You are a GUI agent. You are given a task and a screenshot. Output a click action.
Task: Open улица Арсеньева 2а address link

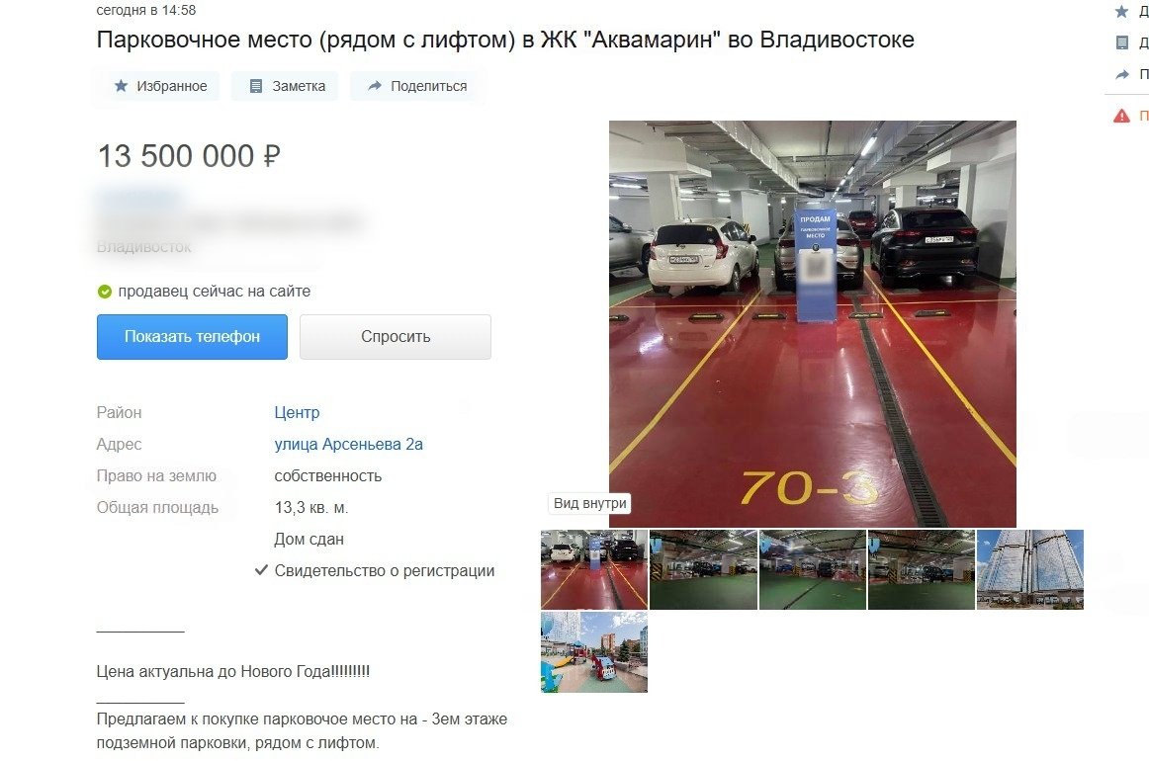click(348, 444)
